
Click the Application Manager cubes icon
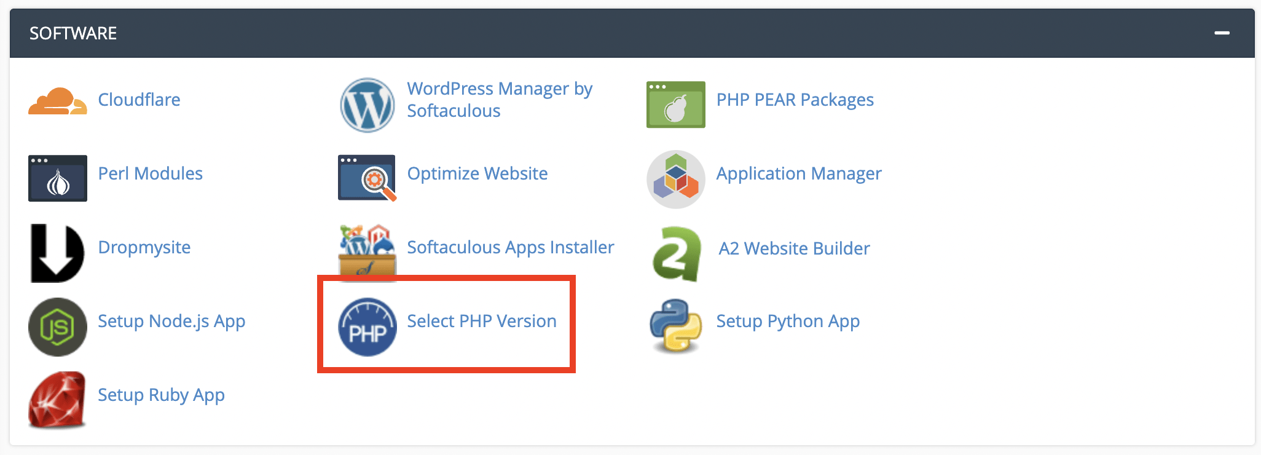click(x=676, y=179)
